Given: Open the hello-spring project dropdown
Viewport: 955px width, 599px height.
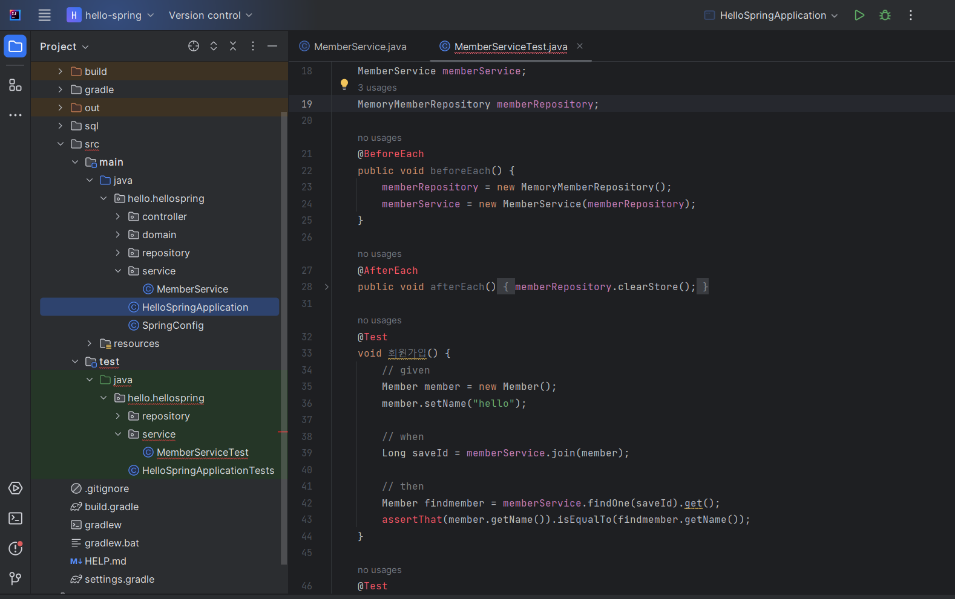Looking at the screenshot, I should [110, 15].
